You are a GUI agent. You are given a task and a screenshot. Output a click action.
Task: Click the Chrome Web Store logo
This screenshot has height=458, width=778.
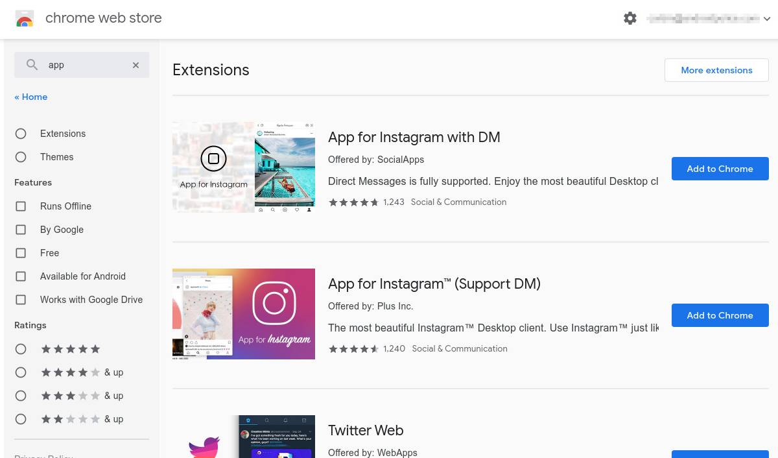(25, 18)
